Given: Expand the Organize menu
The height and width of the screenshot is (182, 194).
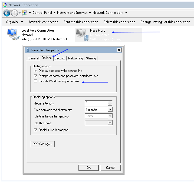Looking at the screenshot, I should click(x=14, y=22).
